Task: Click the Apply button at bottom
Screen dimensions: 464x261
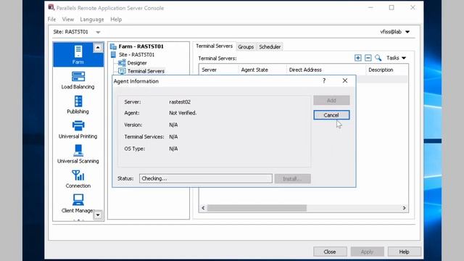Action: [x=368, y=252]
